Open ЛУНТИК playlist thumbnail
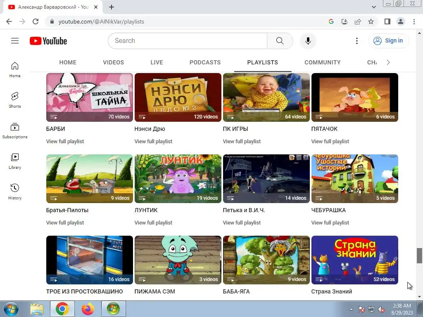Screen dimensions: 423x317 (x=178, y=179)
